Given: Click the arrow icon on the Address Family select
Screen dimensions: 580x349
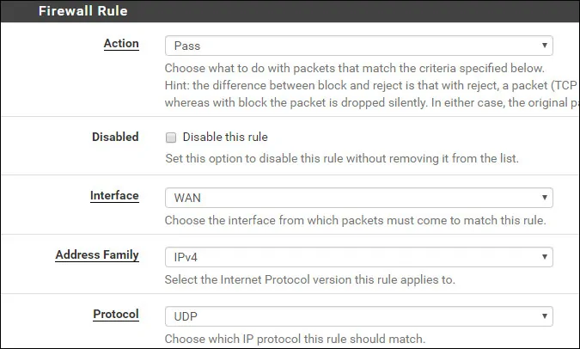Looking at the screenshot, I should click(x=545, y=257).
